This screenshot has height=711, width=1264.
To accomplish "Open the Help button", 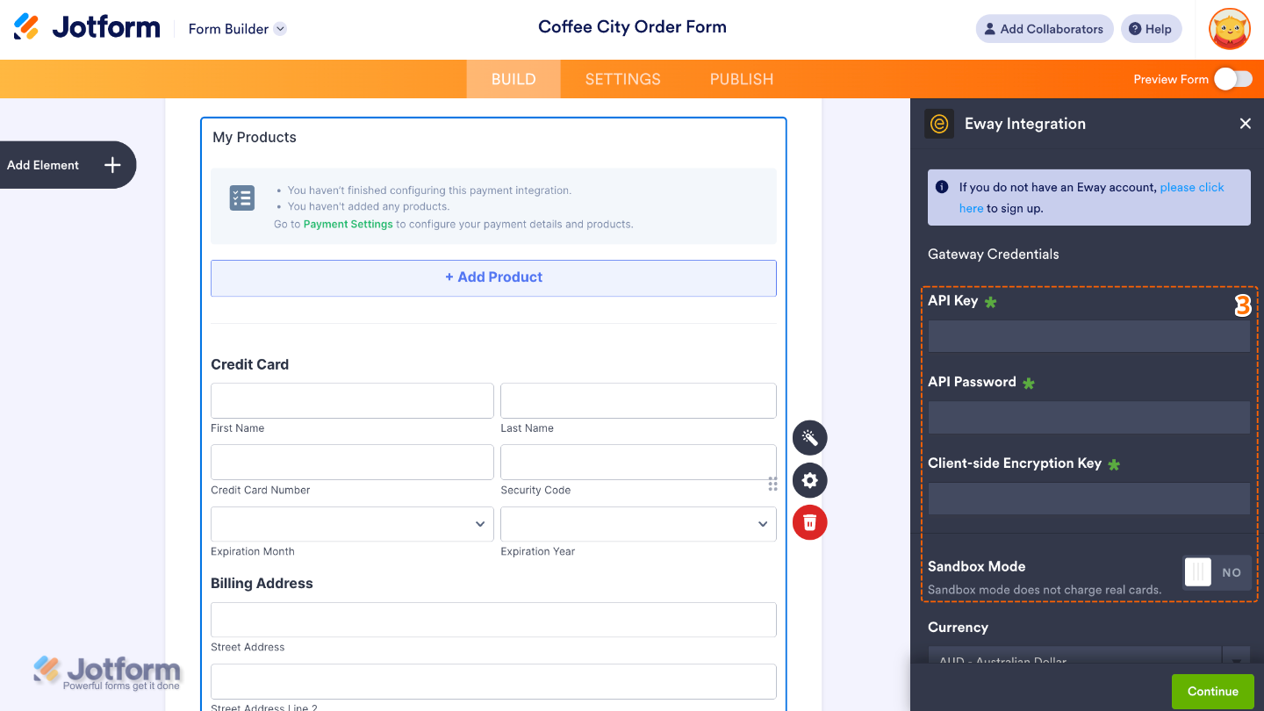I will point(1150,29).
